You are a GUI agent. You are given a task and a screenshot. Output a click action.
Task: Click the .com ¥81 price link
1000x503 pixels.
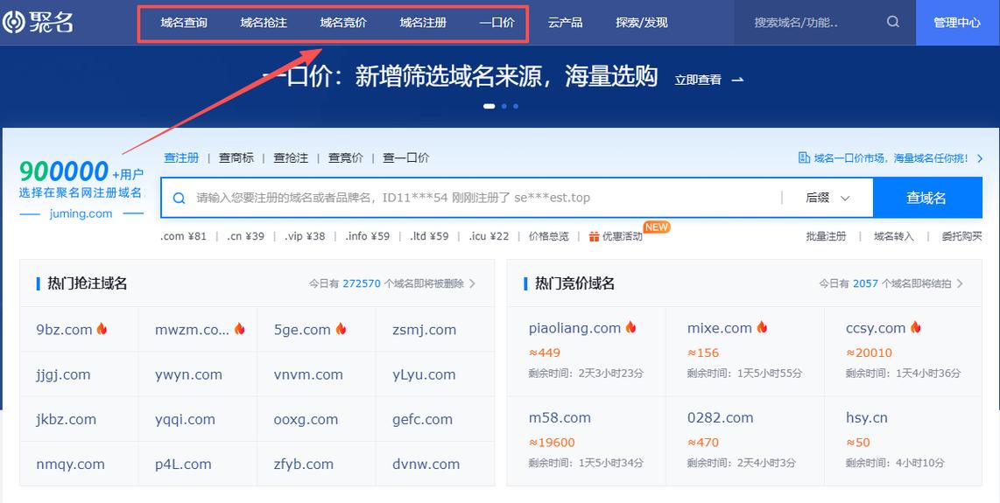[184, 236]
